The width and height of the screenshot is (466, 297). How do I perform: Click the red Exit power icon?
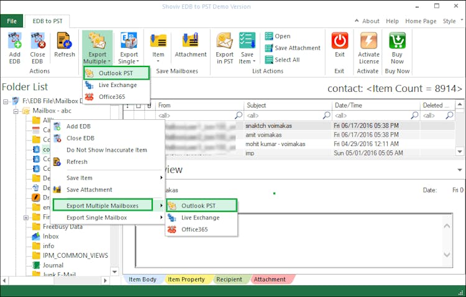pos(340,41)
